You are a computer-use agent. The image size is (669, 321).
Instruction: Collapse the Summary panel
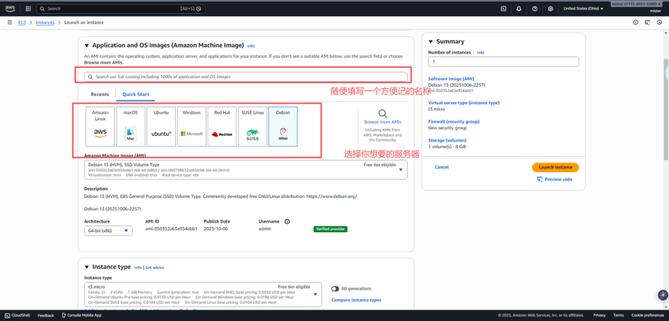point(431,42)
